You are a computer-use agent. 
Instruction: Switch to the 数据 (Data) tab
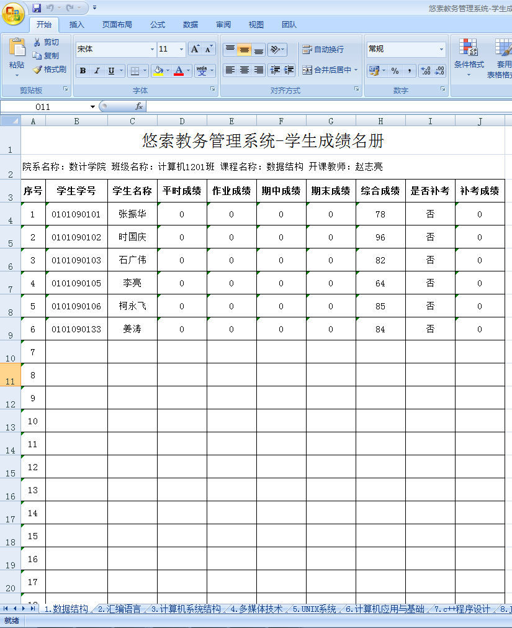pyautogui.click(x=191, y=25)
